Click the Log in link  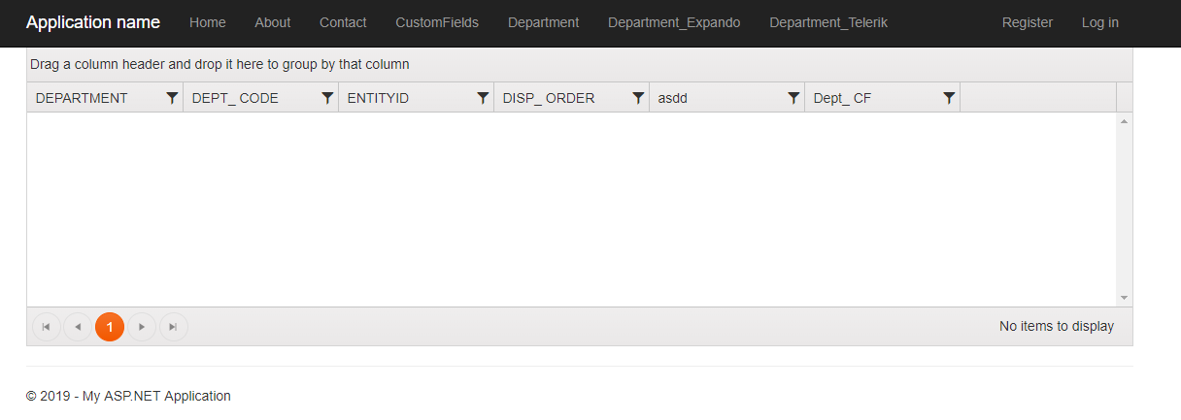(x=1099, y=22)
